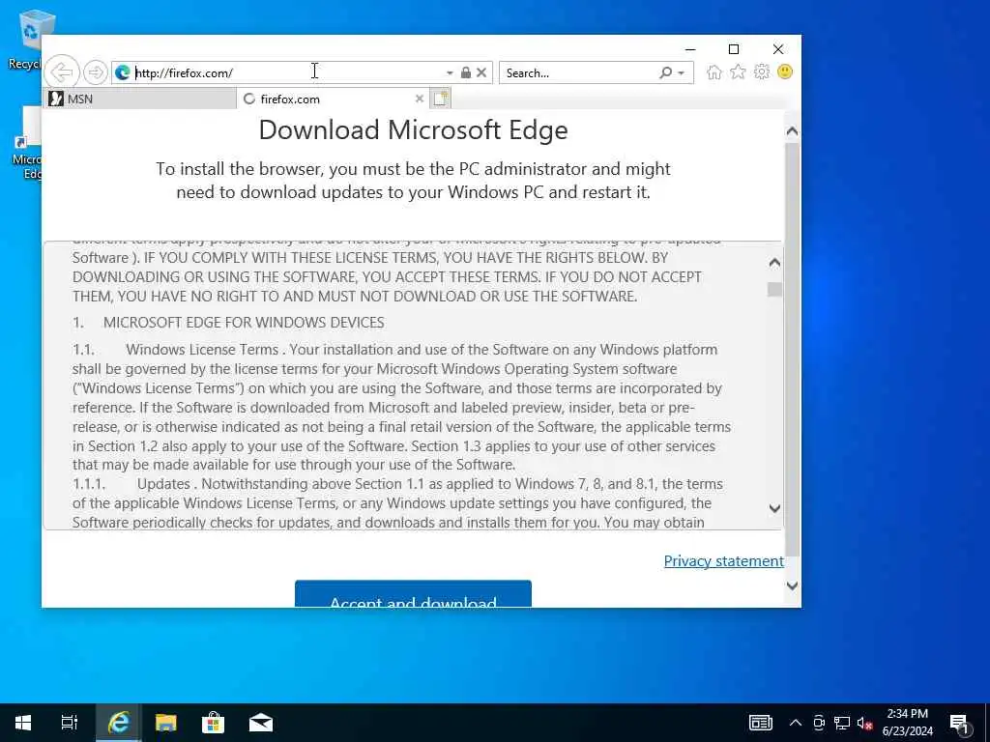Click the license text scroll down arrow
990x742 pixels.
pos(774,508)
